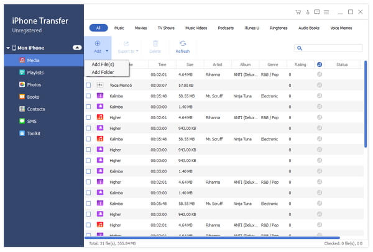Switch to the Movies tab
The image size is (373, 252).
click(x=140, y=28)
